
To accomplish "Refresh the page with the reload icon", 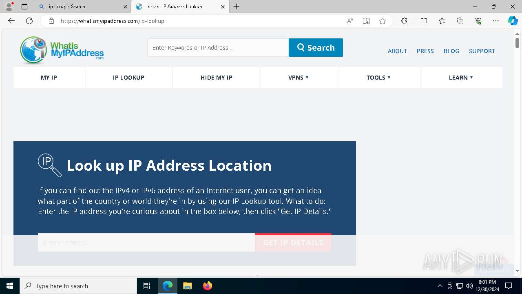I will coord(29,21).
